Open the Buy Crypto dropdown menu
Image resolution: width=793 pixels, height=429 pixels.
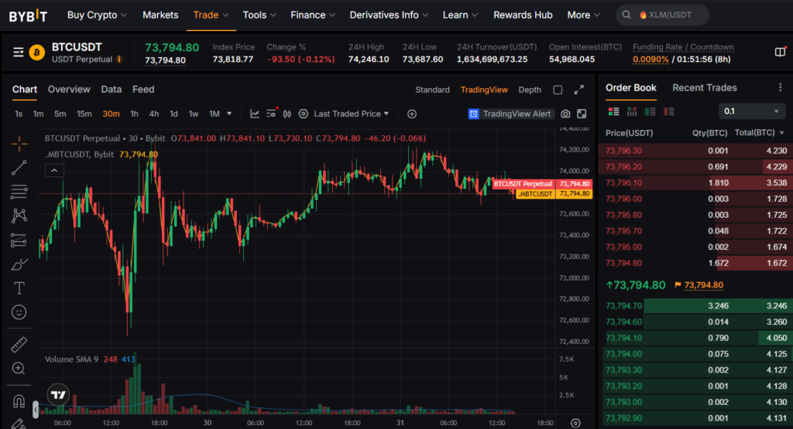(x=97, y=15)
